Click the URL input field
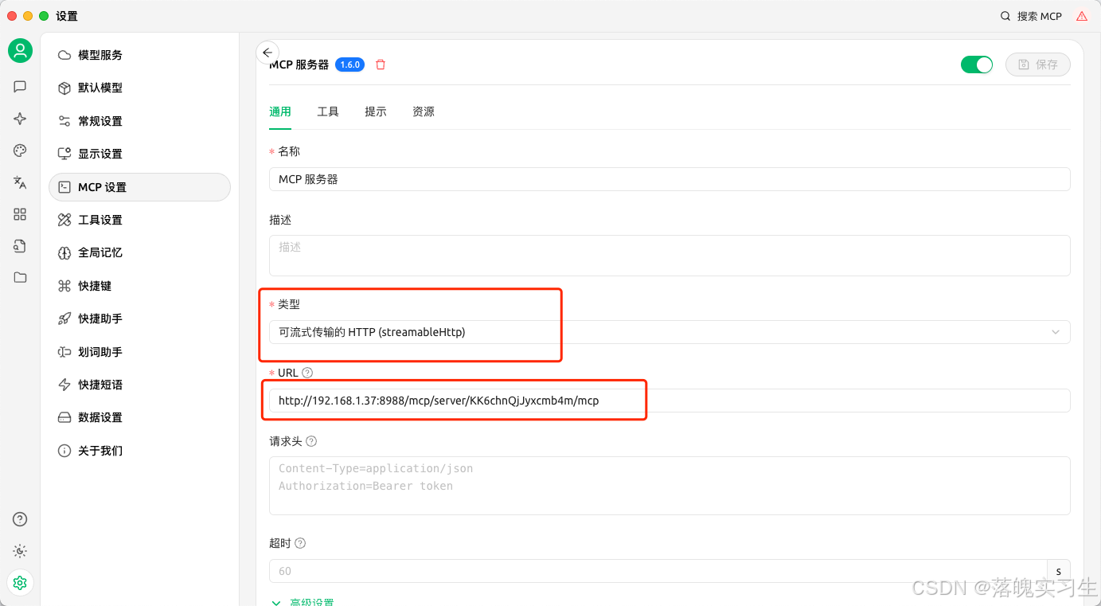Screen dimensions: 1101x606 point(670,401)
